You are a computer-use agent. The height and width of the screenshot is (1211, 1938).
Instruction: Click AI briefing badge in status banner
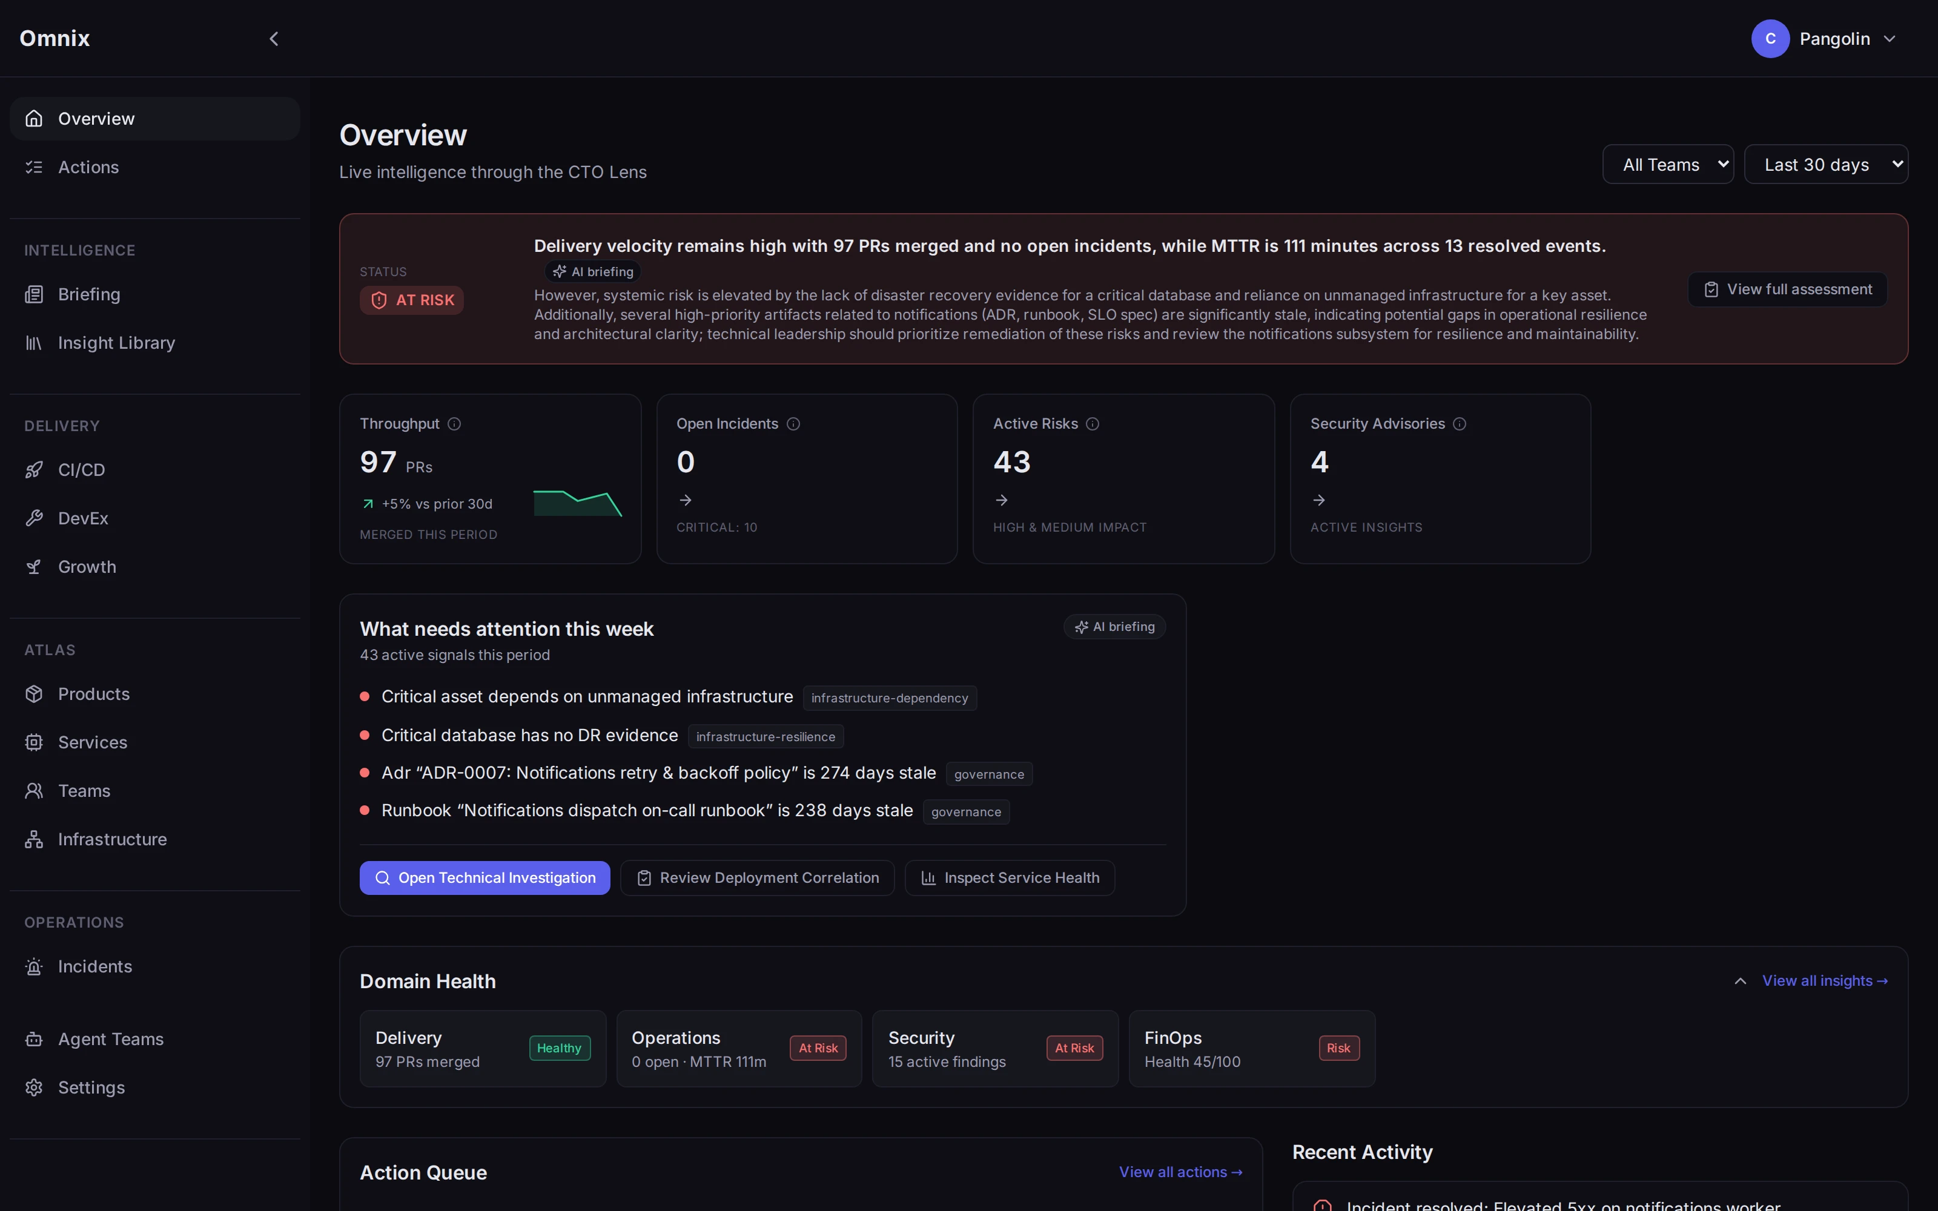[x=593, y=271]
